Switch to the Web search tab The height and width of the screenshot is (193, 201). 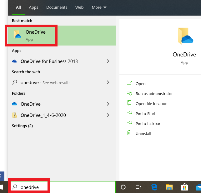tap(79, 7)
